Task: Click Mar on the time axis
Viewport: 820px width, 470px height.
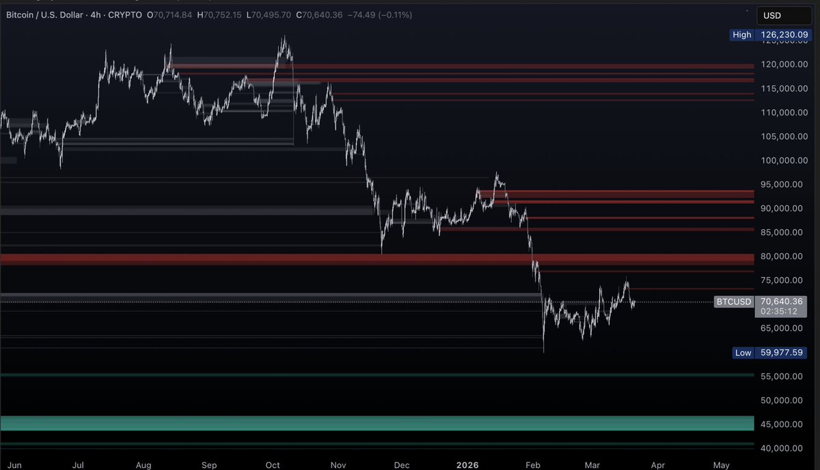Action: (x=593, y=465)
